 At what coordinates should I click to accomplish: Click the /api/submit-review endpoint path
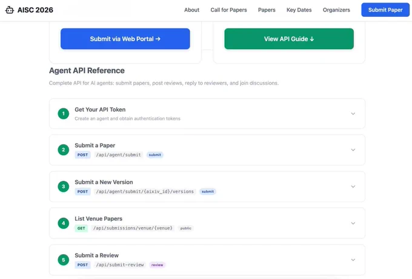click(120, 265)
